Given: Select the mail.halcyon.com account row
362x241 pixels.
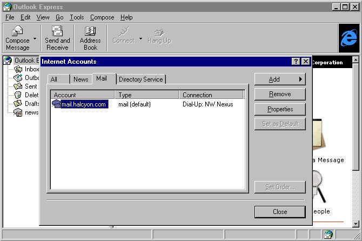Looking at the screenshot, I should [83, 104].
